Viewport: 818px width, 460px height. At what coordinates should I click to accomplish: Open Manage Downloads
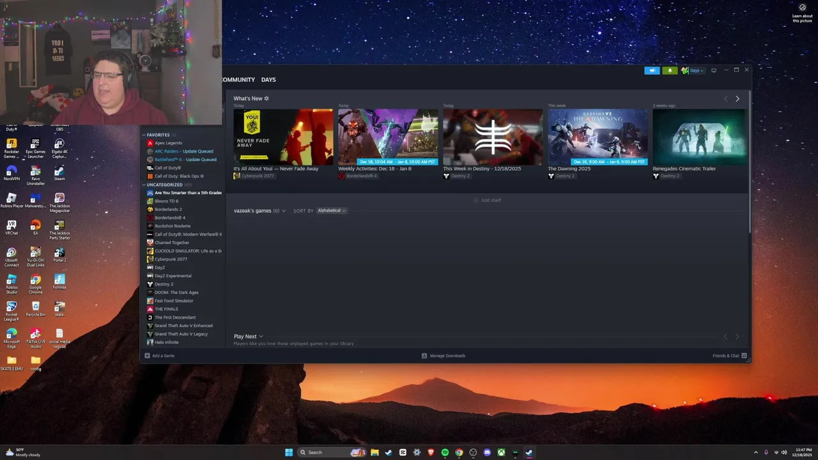(x=444, y=356)
